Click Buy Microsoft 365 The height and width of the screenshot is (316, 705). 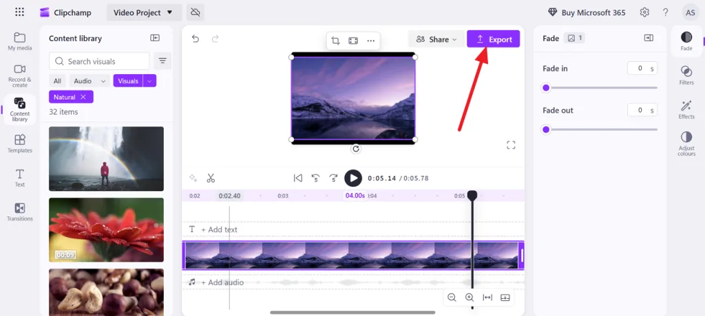pyautogui.click(x=587, y=12)
